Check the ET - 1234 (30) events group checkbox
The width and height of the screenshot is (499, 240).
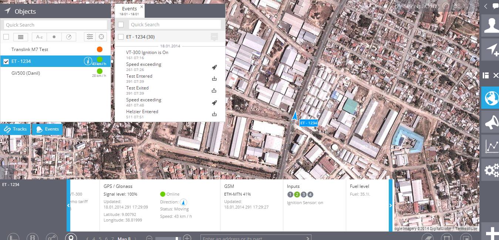coord(121,37)
